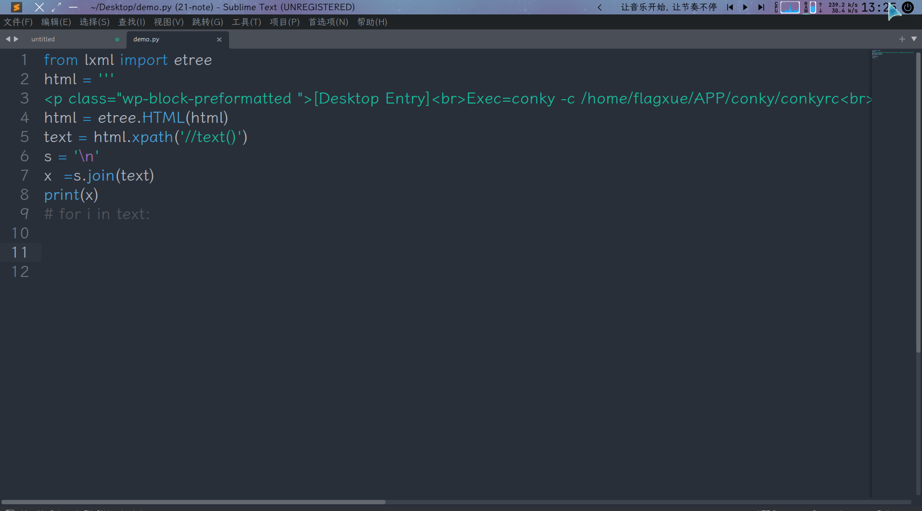The width and height of the screenshot is (922, 511).
Task: Click the song title in the top panel
Action: pos(668,7)
